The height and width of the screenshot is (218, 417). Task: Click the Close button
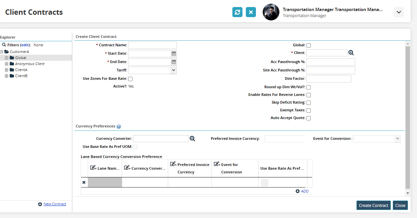[x=401, y=205]
